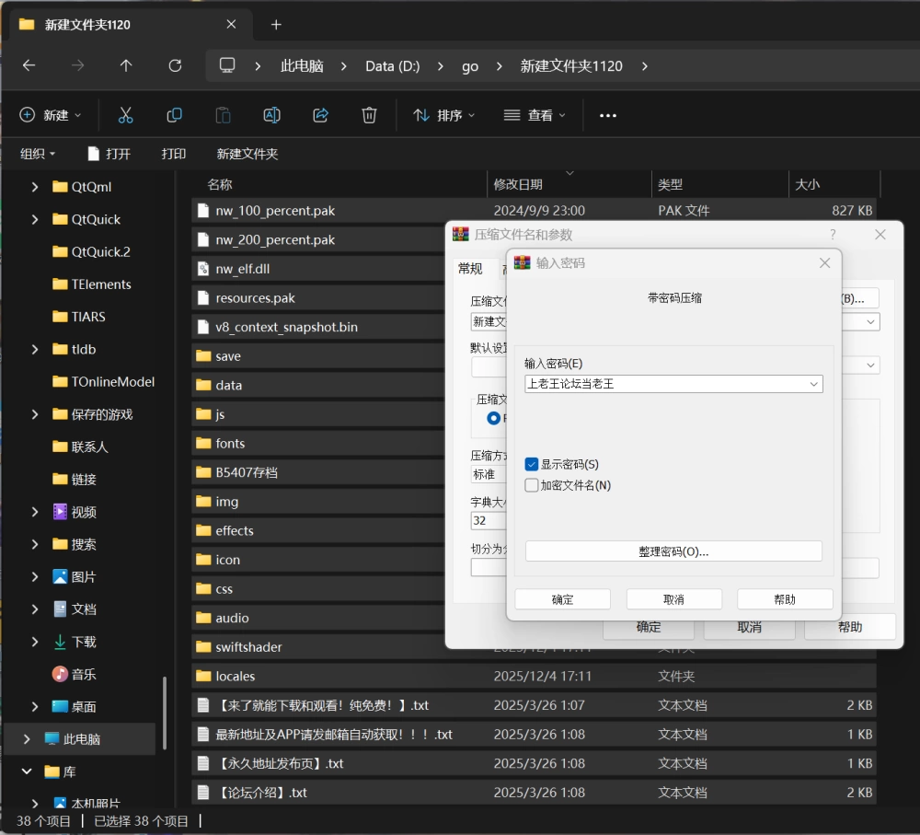Refresh the current folder view
The width and height of the screenshot is (920, 835).
coord(175,65)
